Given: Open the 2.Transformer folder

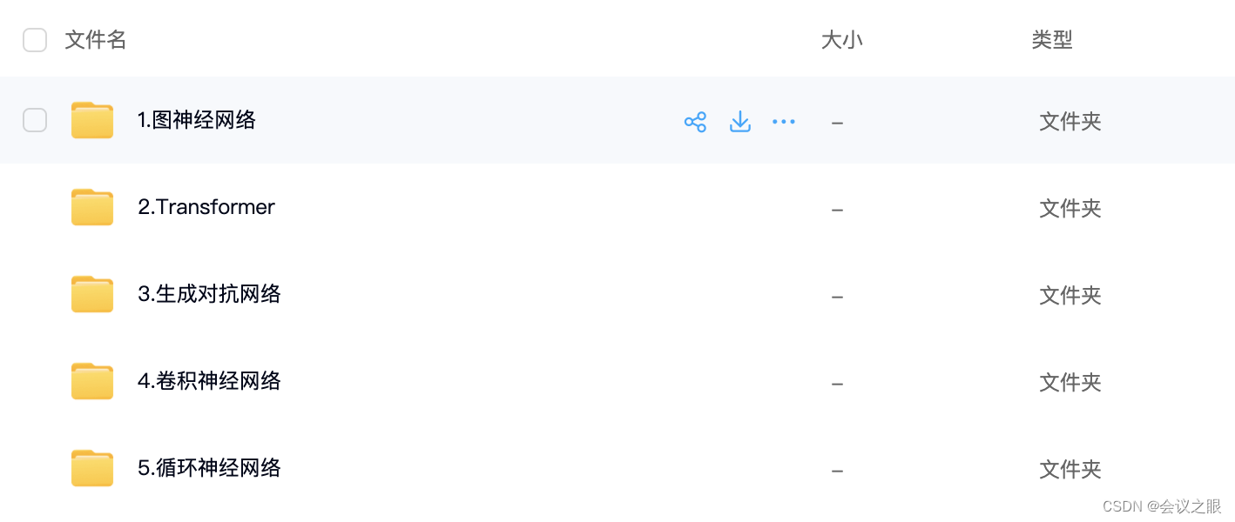Looking at the screenshot, I should (x=206, y=207).
